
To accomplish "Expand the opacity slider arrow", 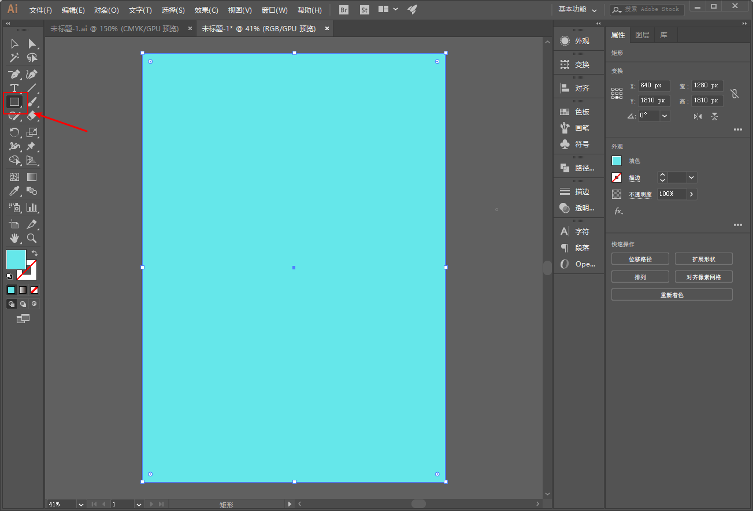I will coord(692,194).
